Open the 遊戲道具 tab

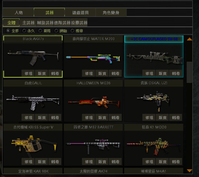click(80, 12)
